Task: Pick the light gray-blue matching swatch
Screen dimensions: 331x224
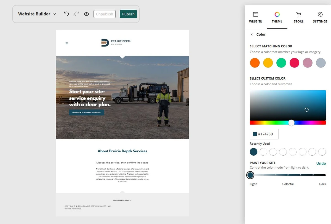Action: point(321,63)
